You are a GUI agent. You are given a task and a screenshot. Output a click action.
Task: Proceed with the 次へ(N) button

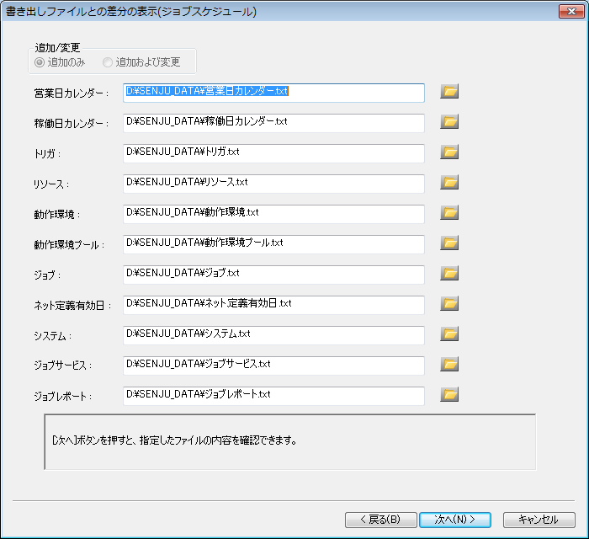(x=455, y=520)
